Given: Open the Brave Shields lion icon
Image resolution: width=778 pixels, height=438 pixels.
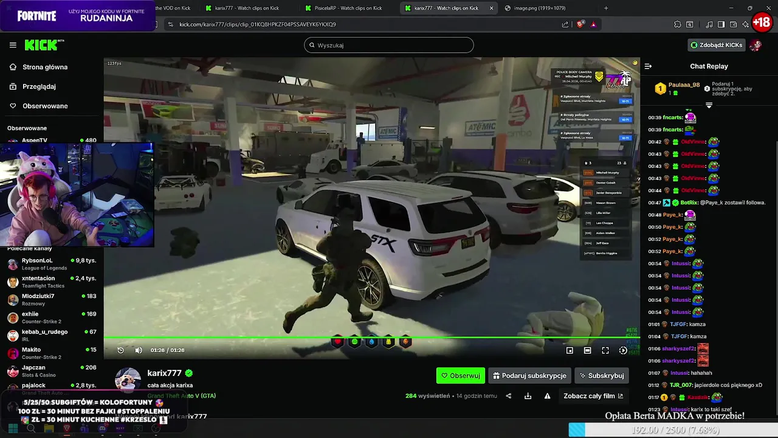Looking at the screenshot, I should 580,24.
